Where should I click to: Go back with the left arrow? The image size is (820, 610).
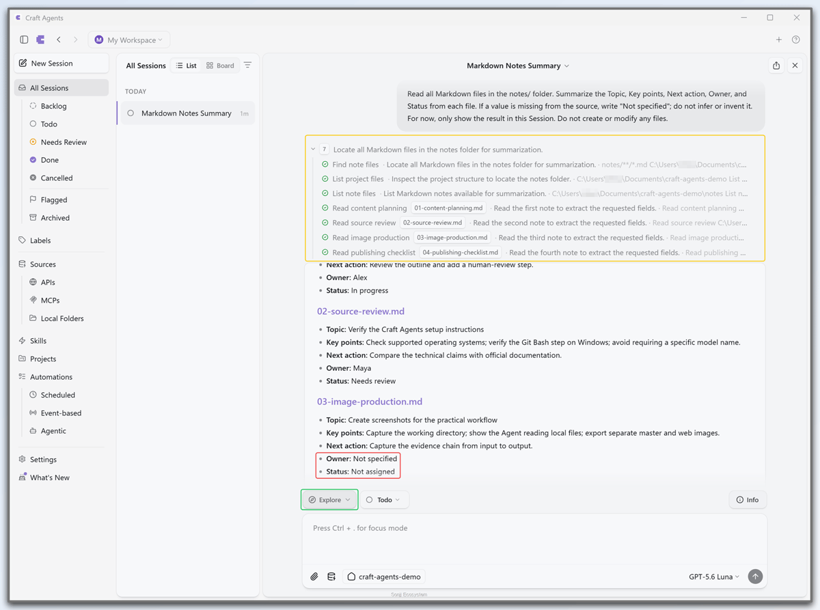[x=59, y=40]
